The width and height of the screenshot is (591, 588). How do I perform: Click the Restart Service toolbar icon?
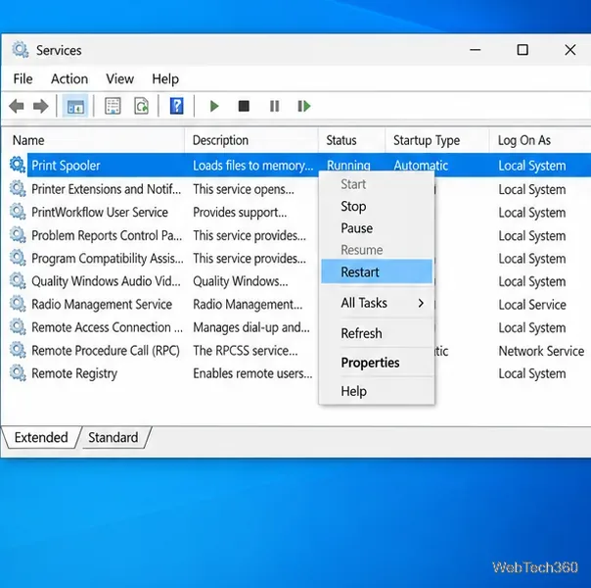coord(303,106)
